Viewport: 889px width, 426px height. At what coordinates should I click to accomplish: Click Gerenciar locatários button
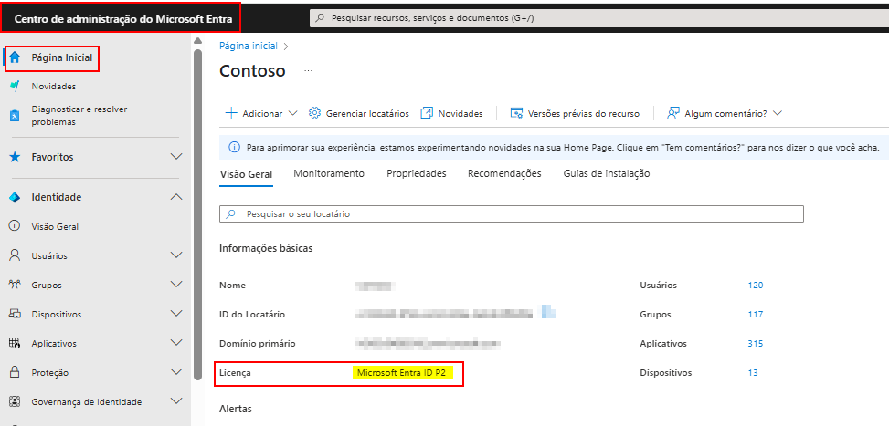(x=359, y=113)
